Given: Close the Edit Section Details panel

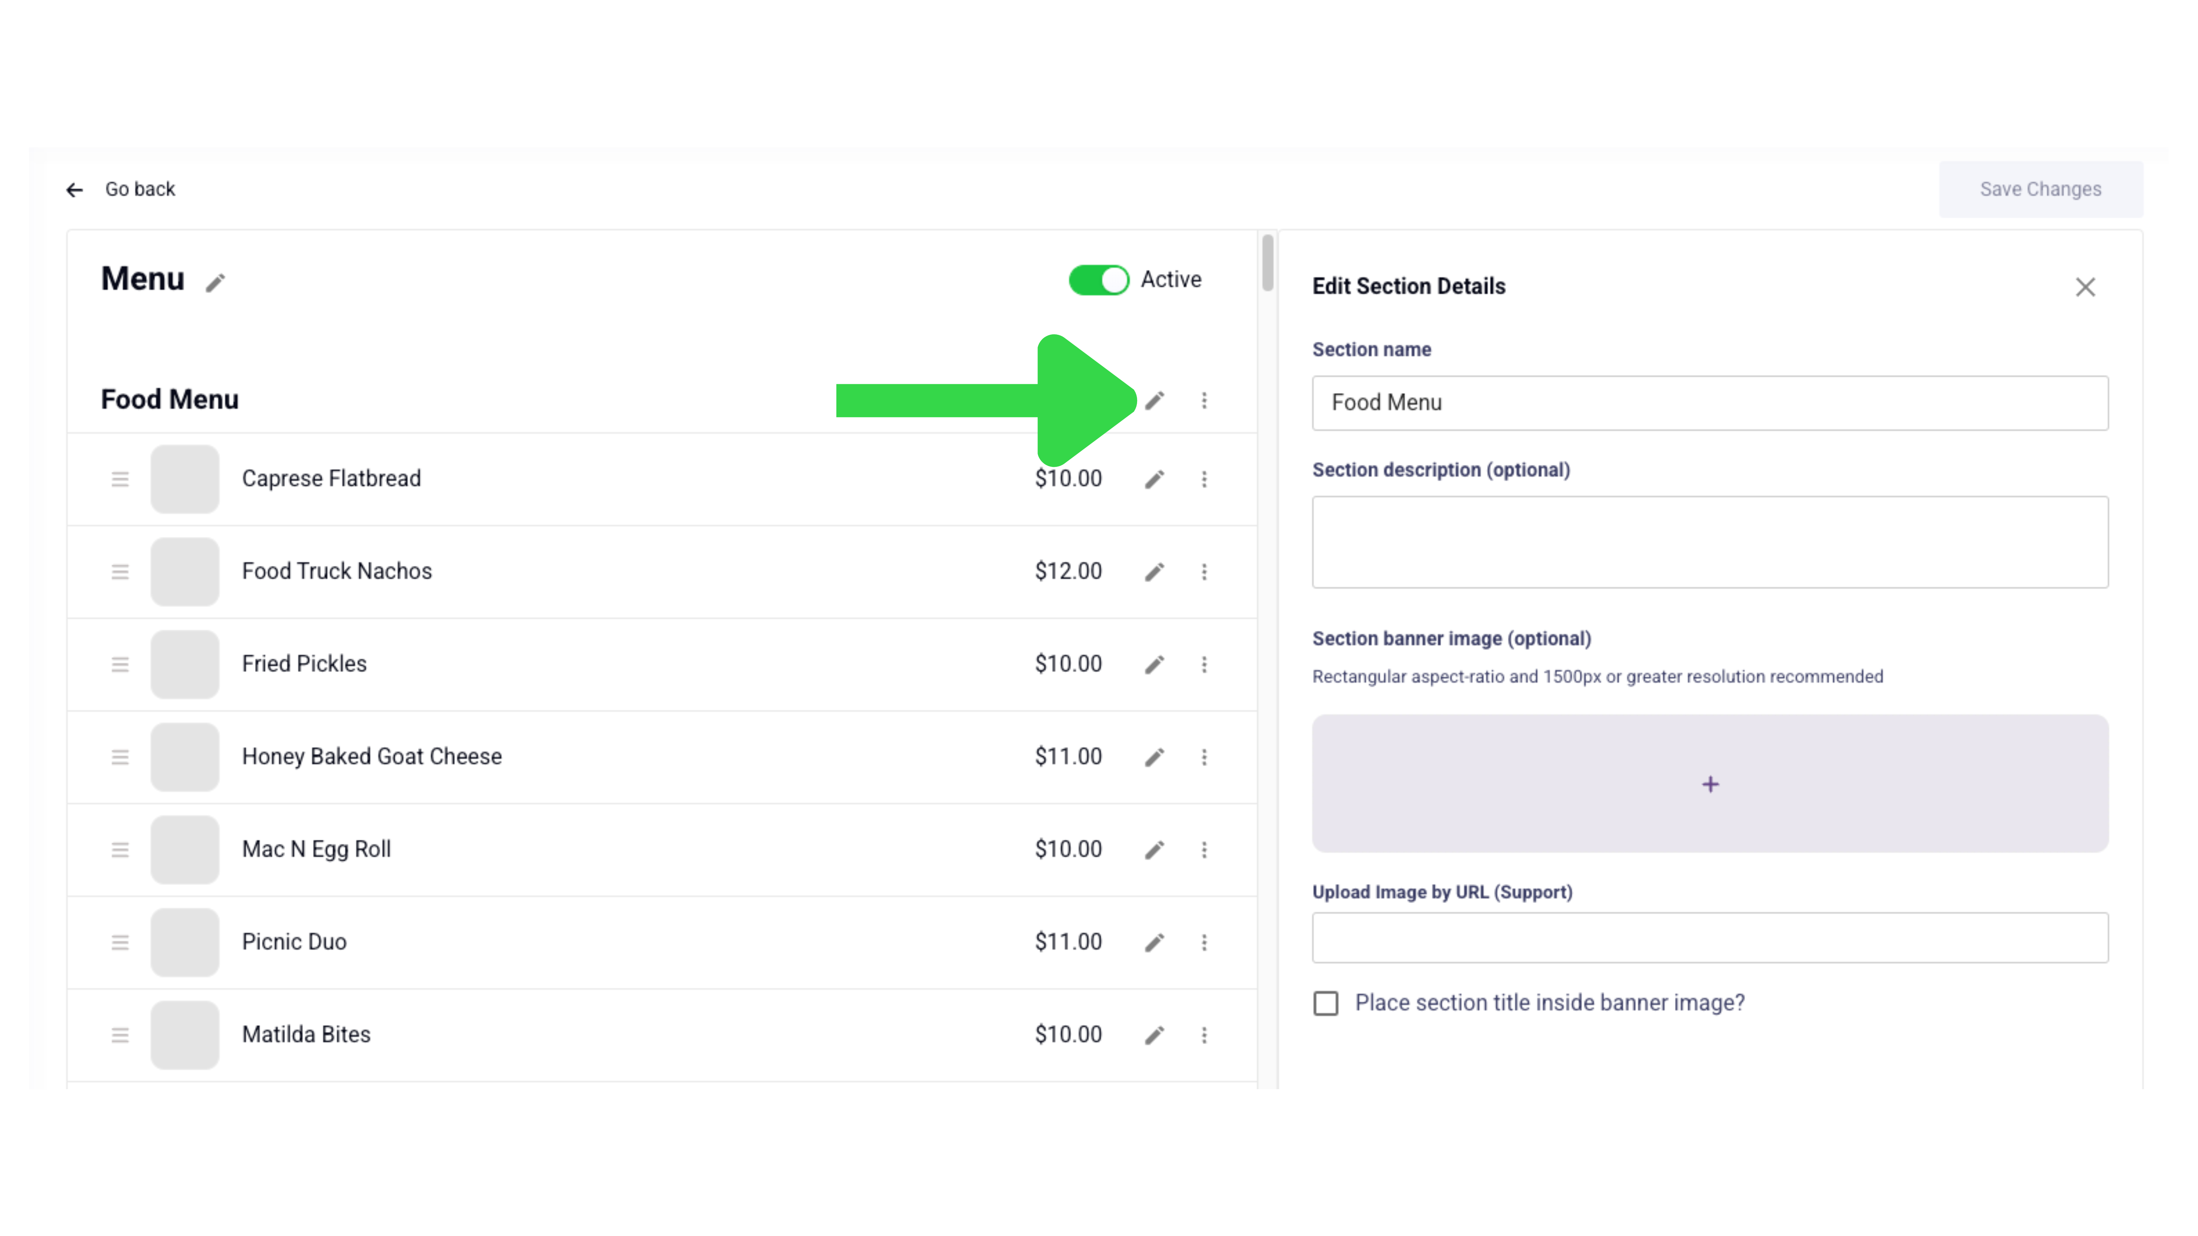Looking at the screenshot, I should click(x=2086, y=287).
